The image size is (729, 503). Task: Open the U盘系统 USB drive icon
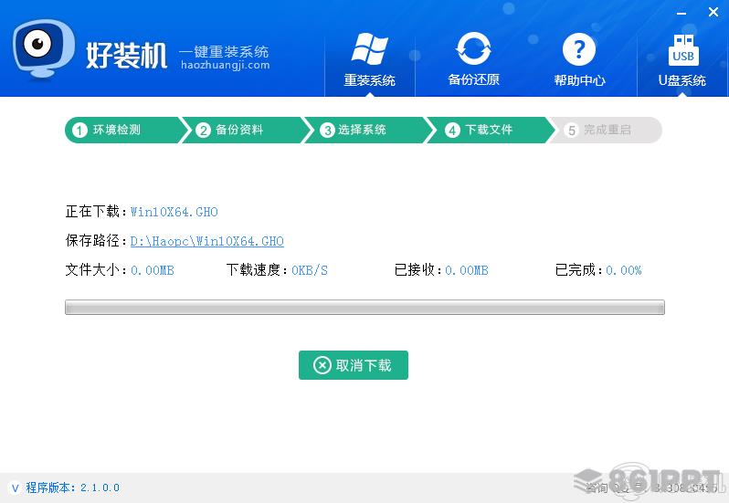pos(683,49)
